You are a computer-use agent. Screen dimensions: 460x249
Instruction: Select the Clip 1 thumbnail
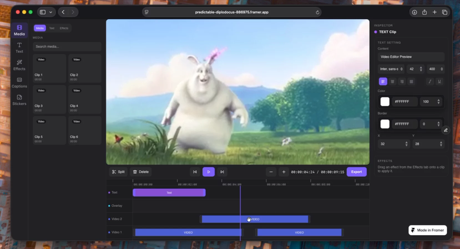coord(49,68)
